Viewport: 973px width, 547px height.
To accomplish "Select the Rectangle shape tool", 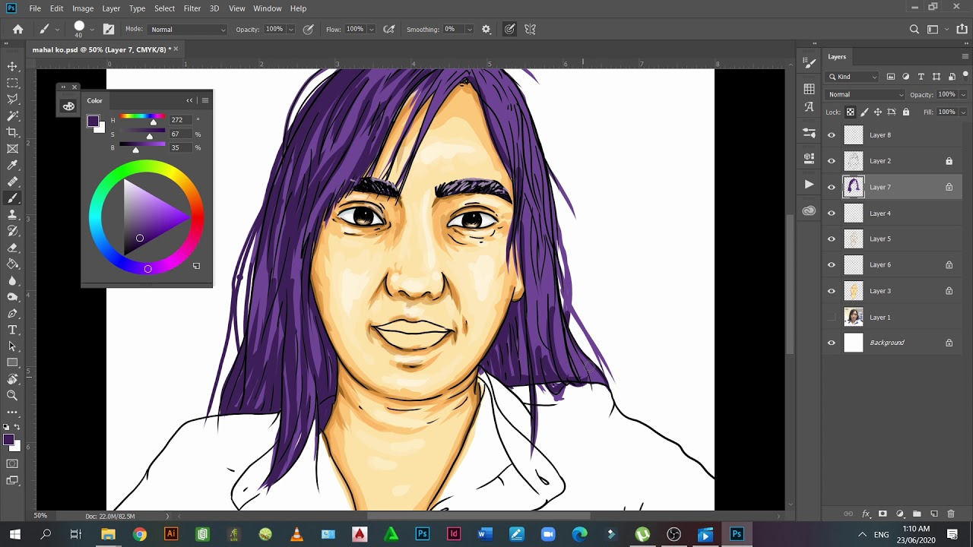I will coord(12,363).
